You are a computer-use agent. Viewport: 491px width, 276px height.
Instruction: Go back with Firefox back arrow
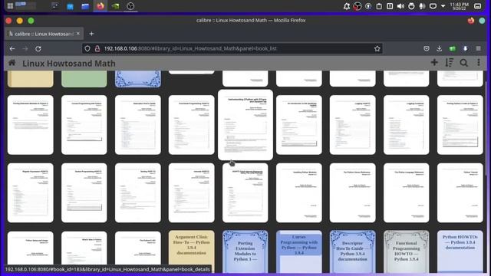[12, 49]
